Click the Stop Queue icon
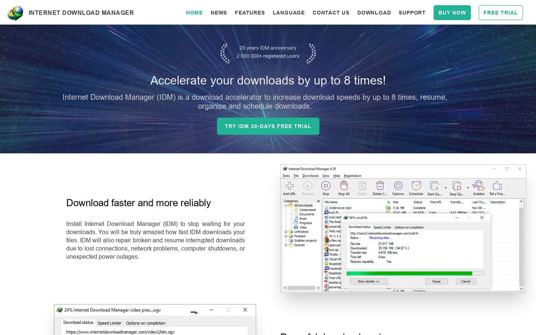The height and width of the screenshot is (335, 536). point(457,186)
